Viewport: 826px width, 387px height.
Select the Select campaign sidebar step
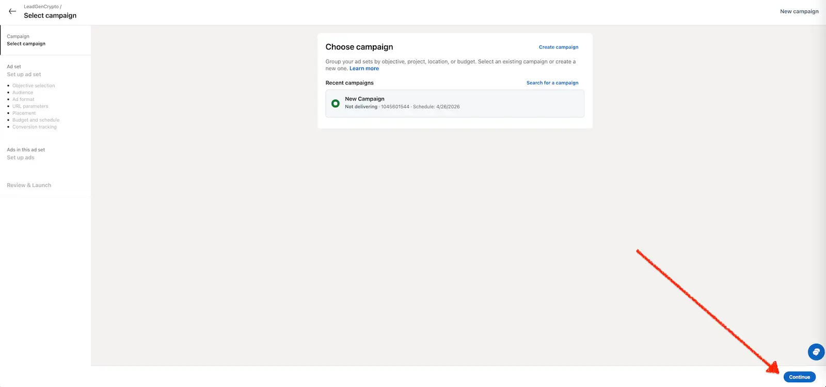[x=26, y=44]
